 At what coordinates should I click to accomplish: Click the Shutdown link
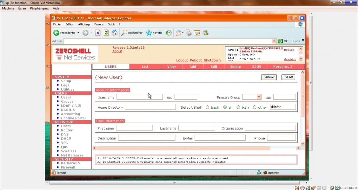pyautogui.click(x=212, y=60)
